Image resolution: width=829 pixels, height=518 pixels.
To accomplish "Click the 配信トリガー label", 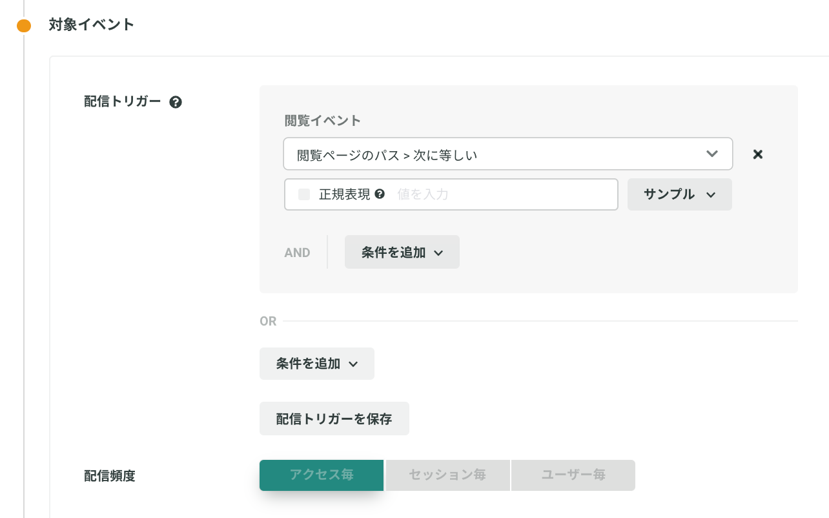I will coord(123,101).
